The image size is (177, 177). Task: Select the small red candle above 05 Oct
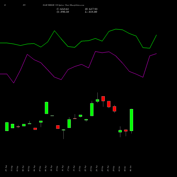[126, 131]
